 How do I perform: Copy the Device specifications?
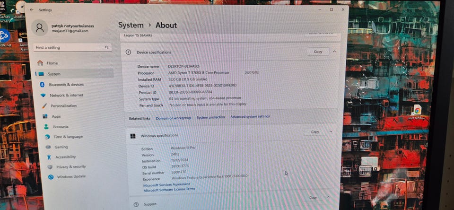(318, 52)
